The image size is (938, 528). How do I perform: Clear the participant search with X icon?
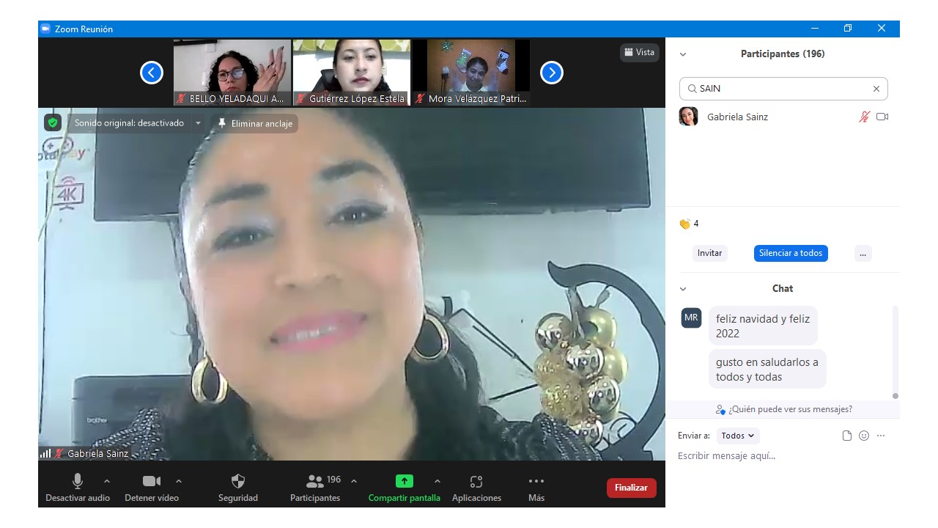pos(876,89)
